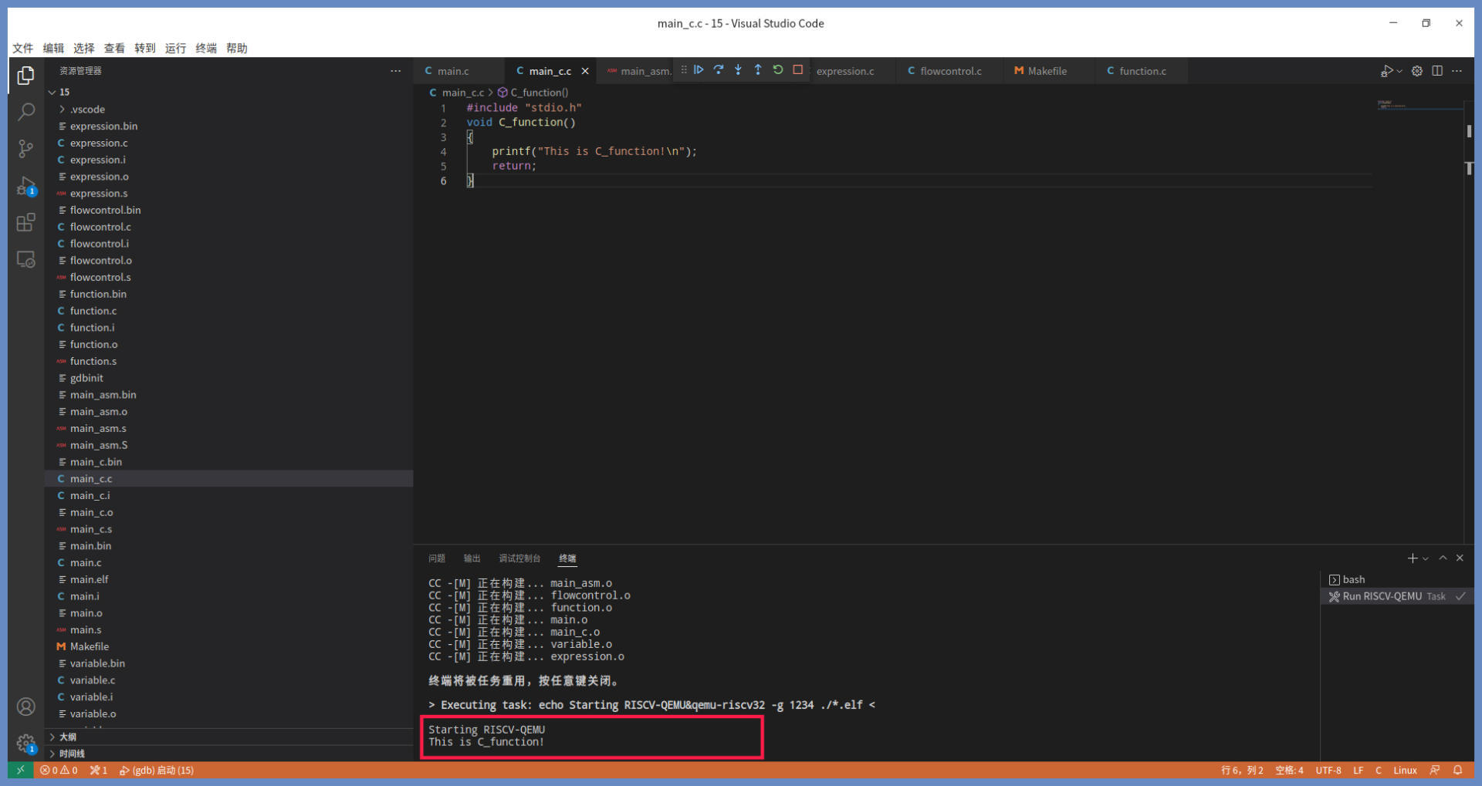Open the Source Control view
This screenshot has width=1482, height=786.
(25, 149)
